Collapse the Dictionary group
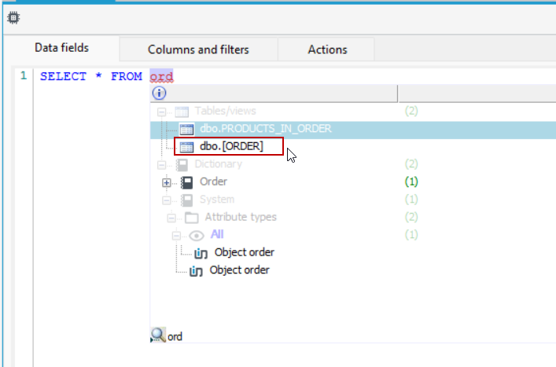This screenshot has width=556, height=367. click(161, 165)
